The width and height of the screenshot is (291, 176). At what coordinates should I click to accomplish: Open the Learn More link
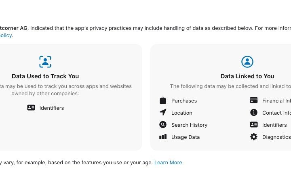[x=168, y=162]
